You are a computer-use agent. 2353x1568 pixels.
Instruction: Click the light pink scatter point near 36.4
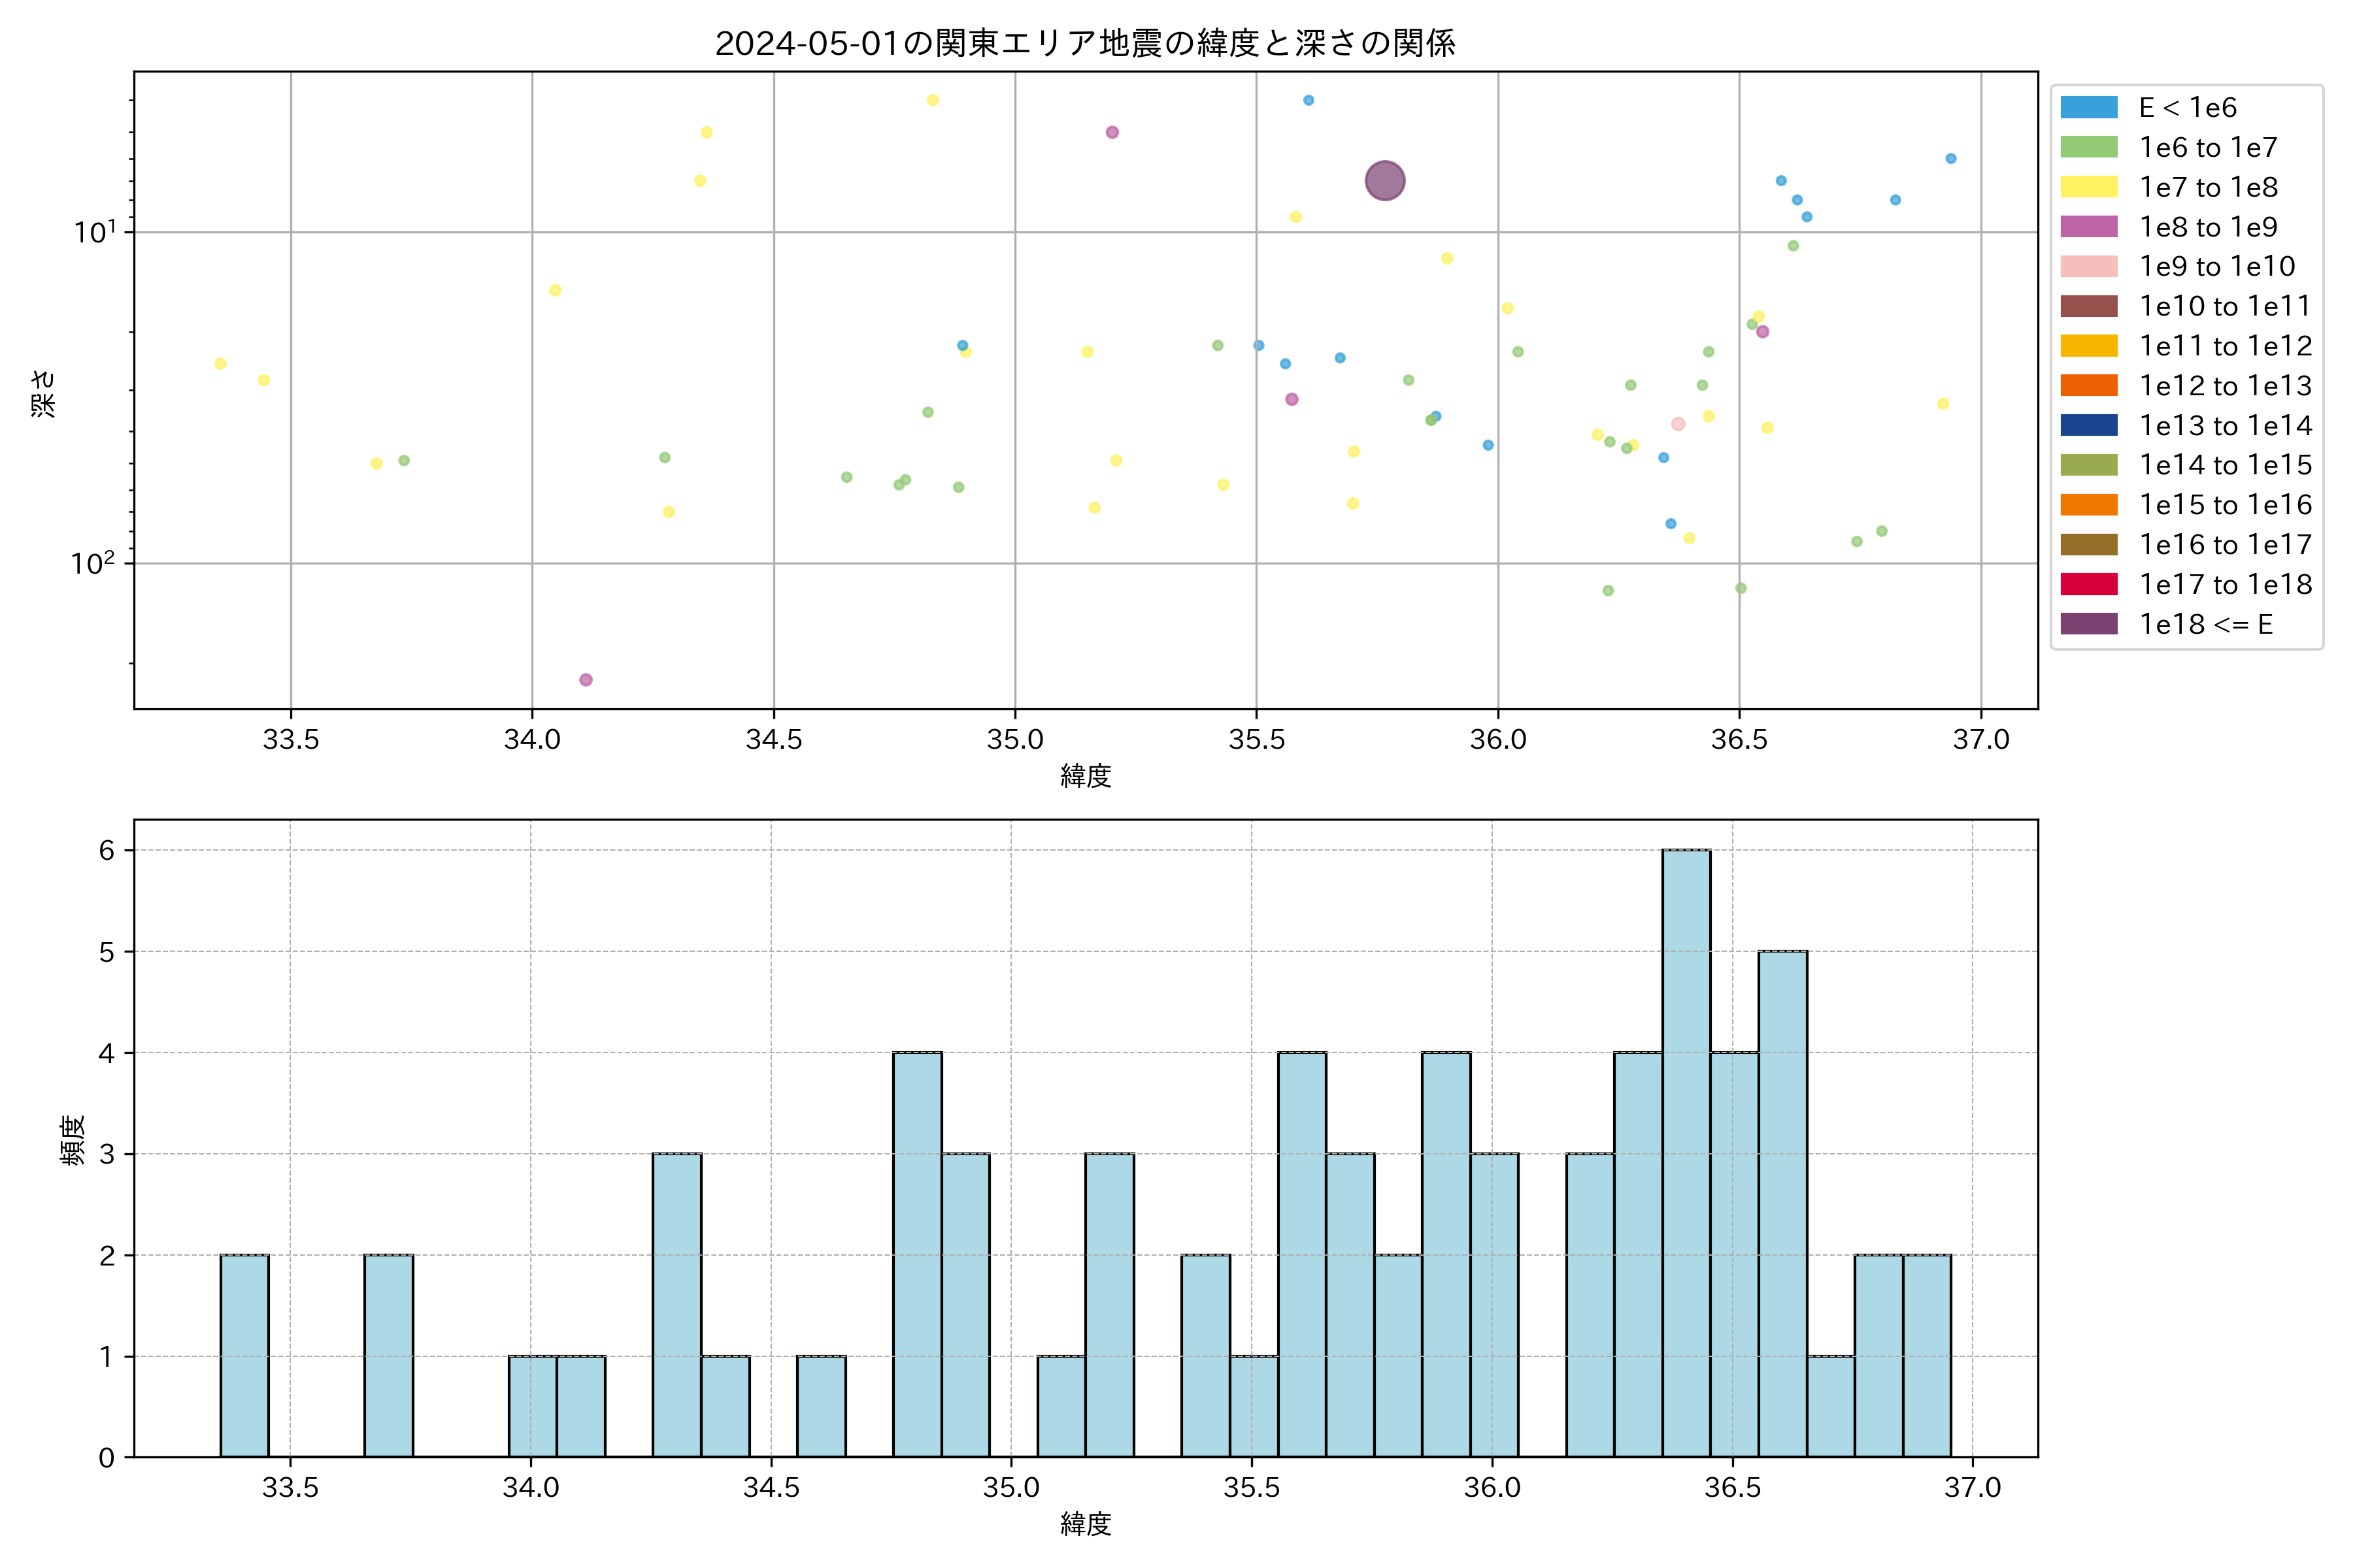tap(1678, 424)
